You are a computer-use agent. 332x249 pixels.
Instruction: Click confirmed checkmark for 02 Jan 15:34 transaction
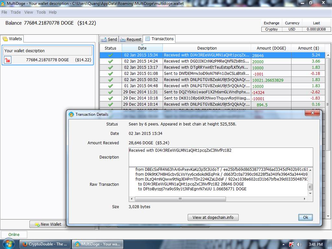point(111,55)
